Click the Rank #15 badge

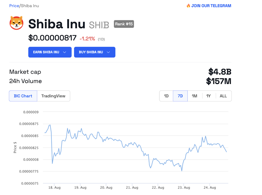(124, 24)
